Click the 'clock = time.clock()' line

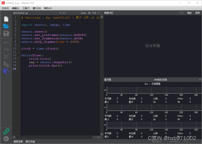(40, 49)
